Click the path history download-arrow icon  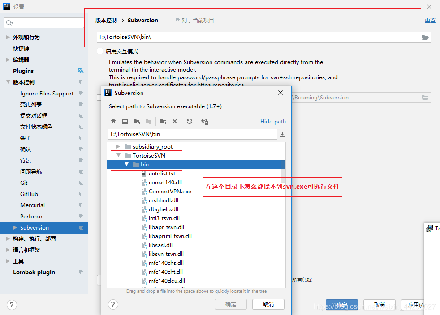point(282,134)
